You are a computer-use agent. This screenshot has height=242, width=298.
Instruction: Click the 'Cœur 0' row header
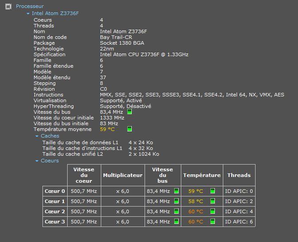point(55,191)
